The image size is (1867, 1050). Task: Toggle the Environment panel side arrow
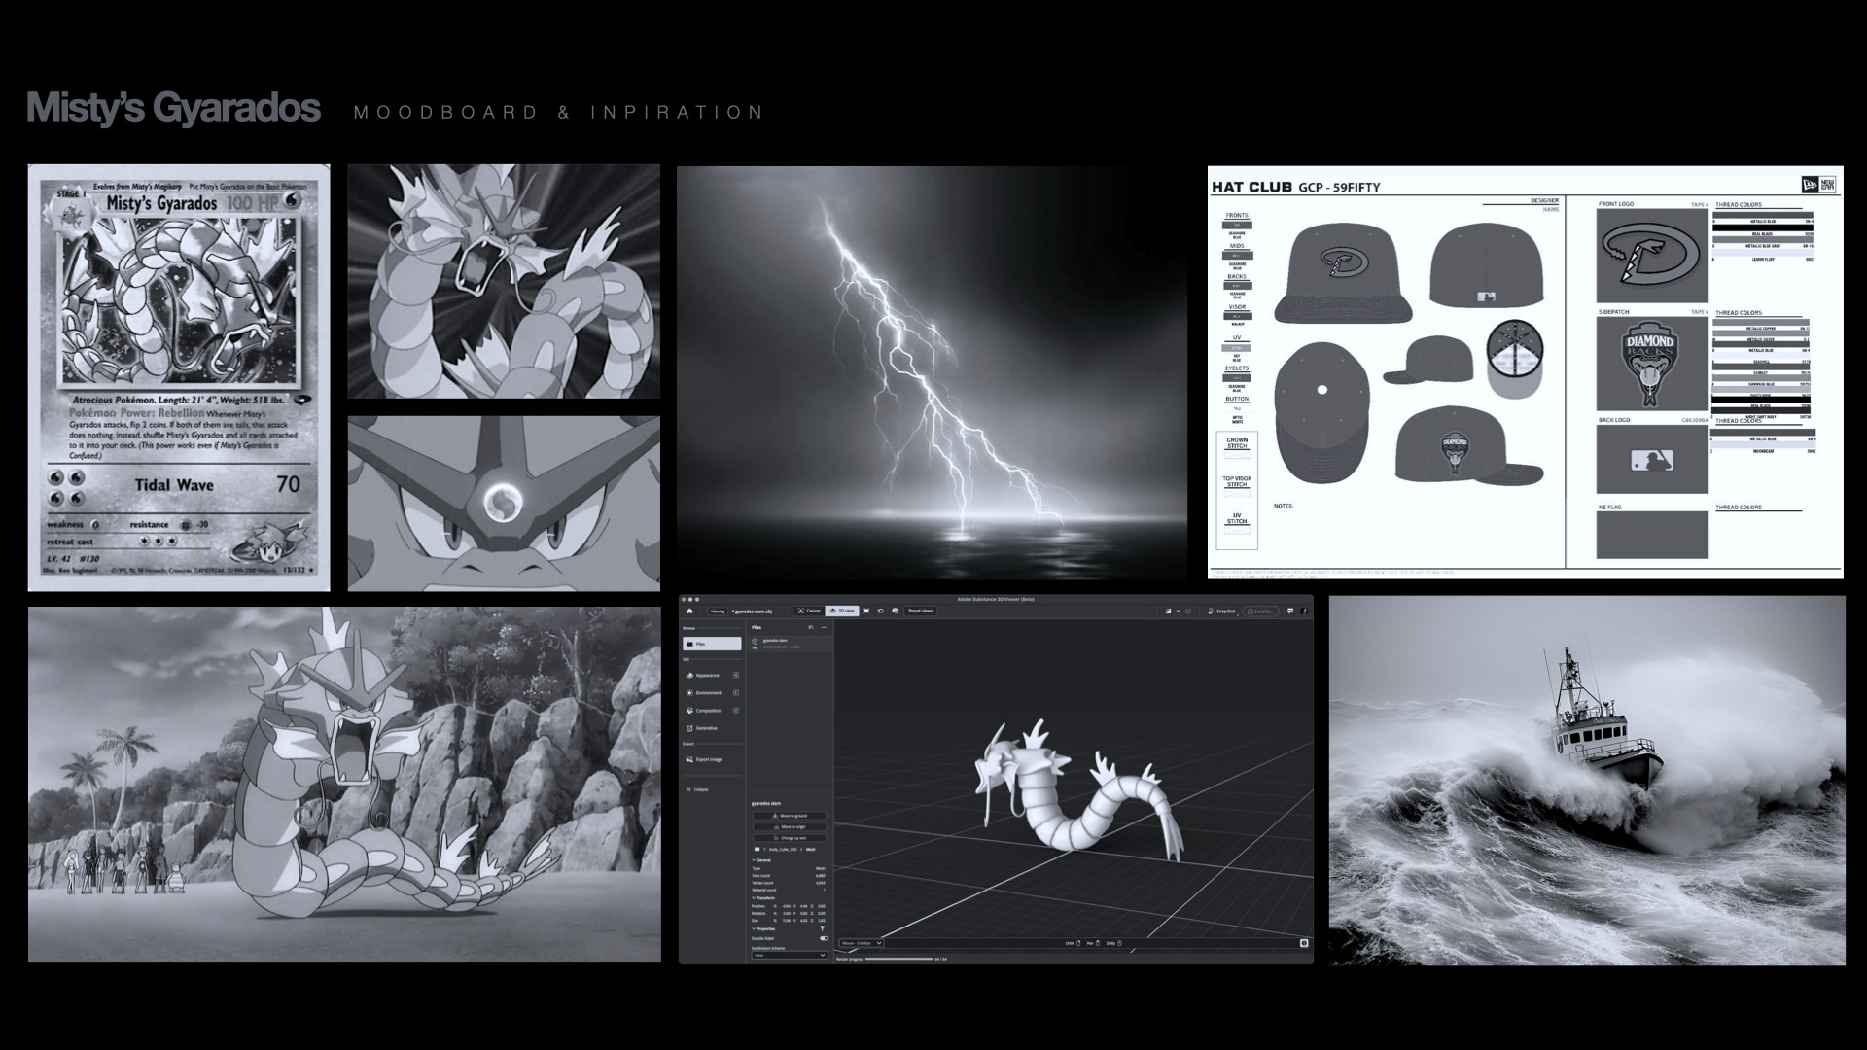click(736, 693)
